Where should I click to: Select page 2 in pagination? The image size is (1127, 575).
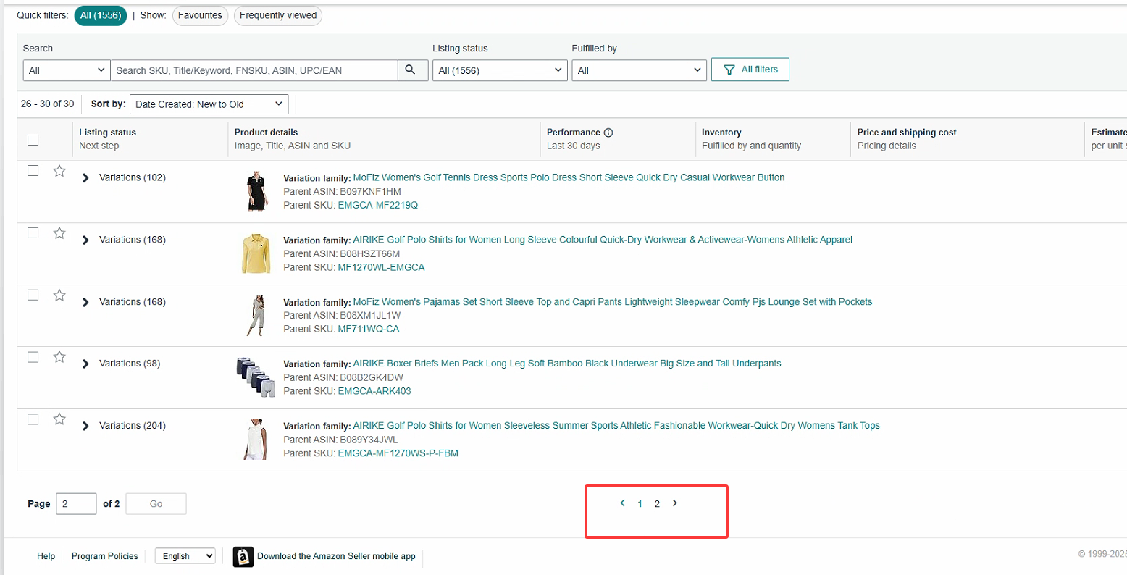[657, 504]
